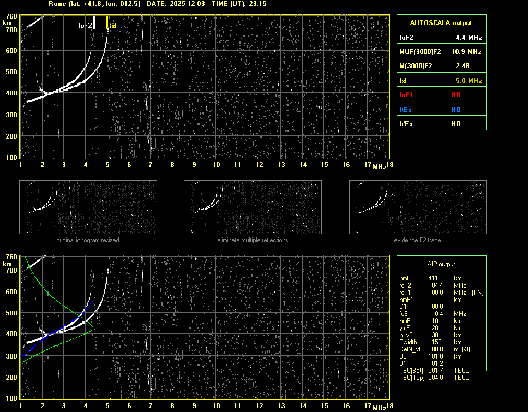Click the yellow fxI marker on top ionogram

click(x=113, y=26)
